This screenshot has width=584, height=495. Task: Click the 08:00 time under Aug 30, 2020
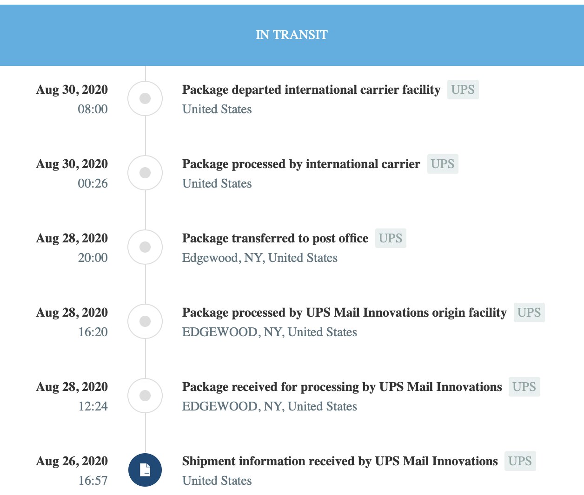[93, 109]
